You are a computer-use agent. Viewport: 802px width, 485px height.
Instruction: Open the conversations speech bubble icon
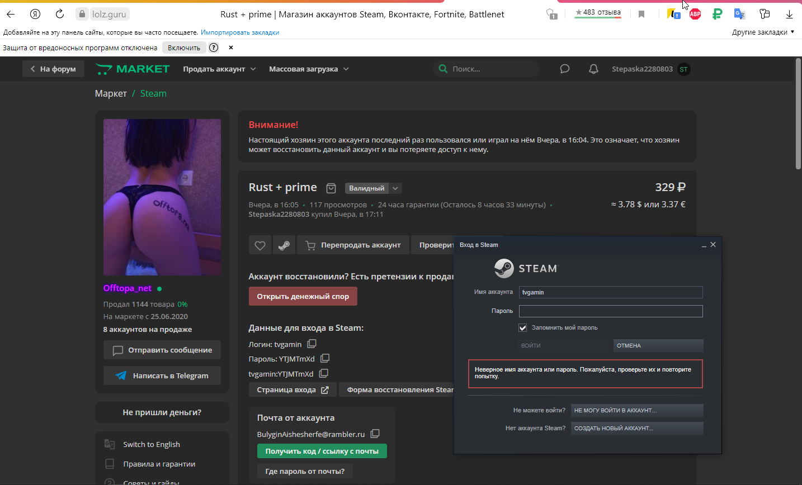pyautogui.click(x=565, y=69)
